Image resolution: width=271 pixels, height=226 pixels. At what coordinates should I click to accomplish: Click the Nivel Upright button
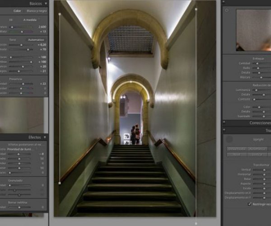(x=237, y=154)
